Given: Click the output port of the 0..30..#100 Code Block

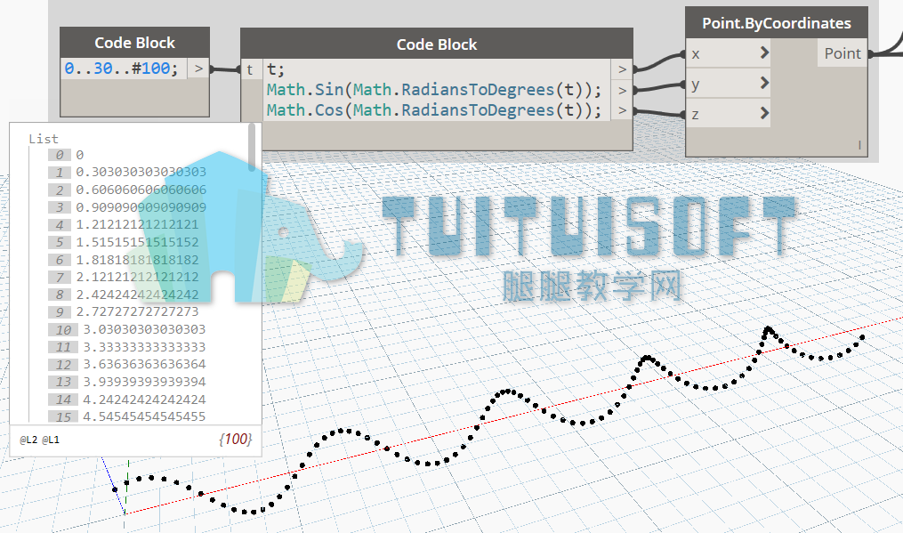Looking at the screenshot, I should pyautogui.click(x=198, y=69).
